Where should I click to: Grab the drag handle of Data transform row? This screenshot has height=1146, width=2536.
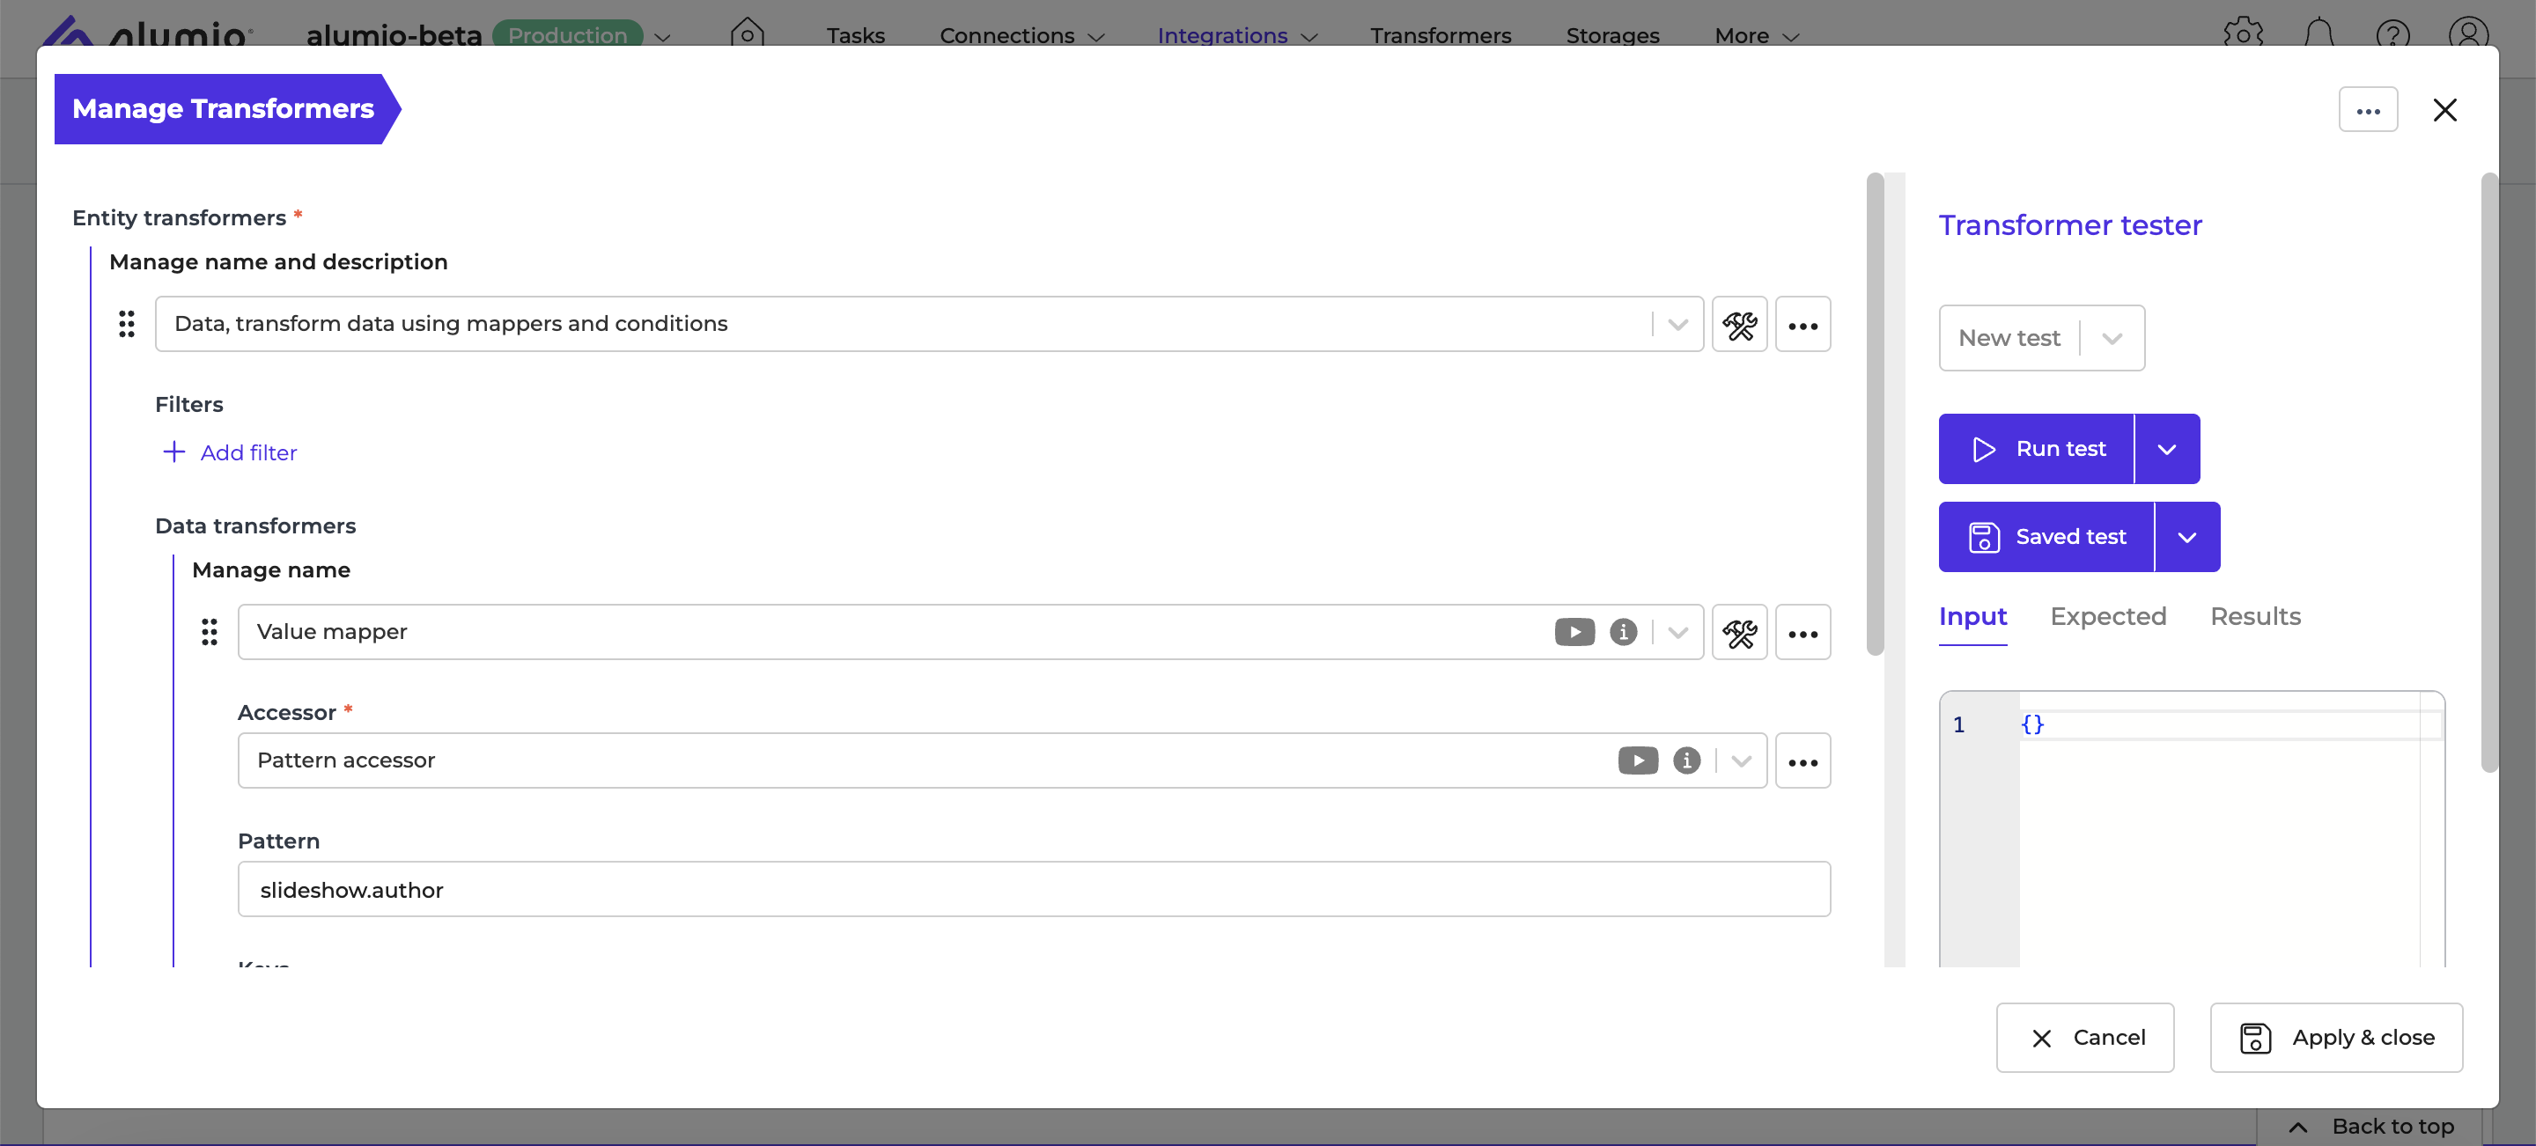coord(127,324)
